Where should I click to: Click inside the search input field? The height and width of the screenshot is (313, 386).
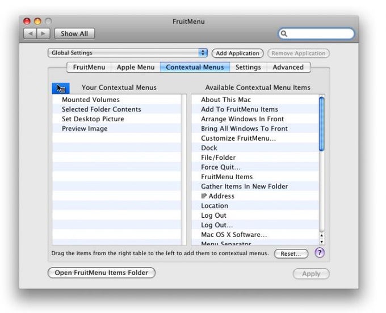pos(316,33)
